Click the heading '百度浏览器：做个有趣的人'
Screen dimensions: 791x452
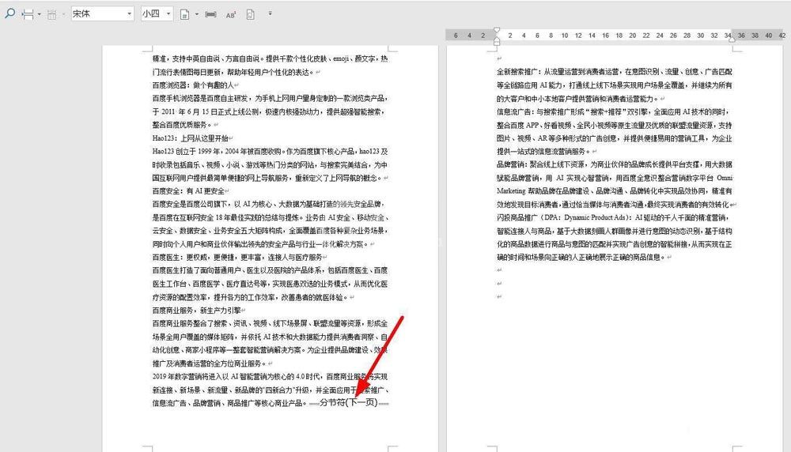pyautogui.click(x=193, y=85)
